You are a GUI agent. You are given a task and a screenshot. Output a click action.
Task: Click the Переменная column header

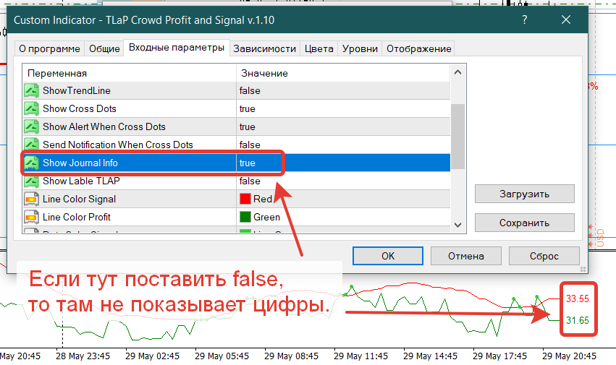point(57,74)
